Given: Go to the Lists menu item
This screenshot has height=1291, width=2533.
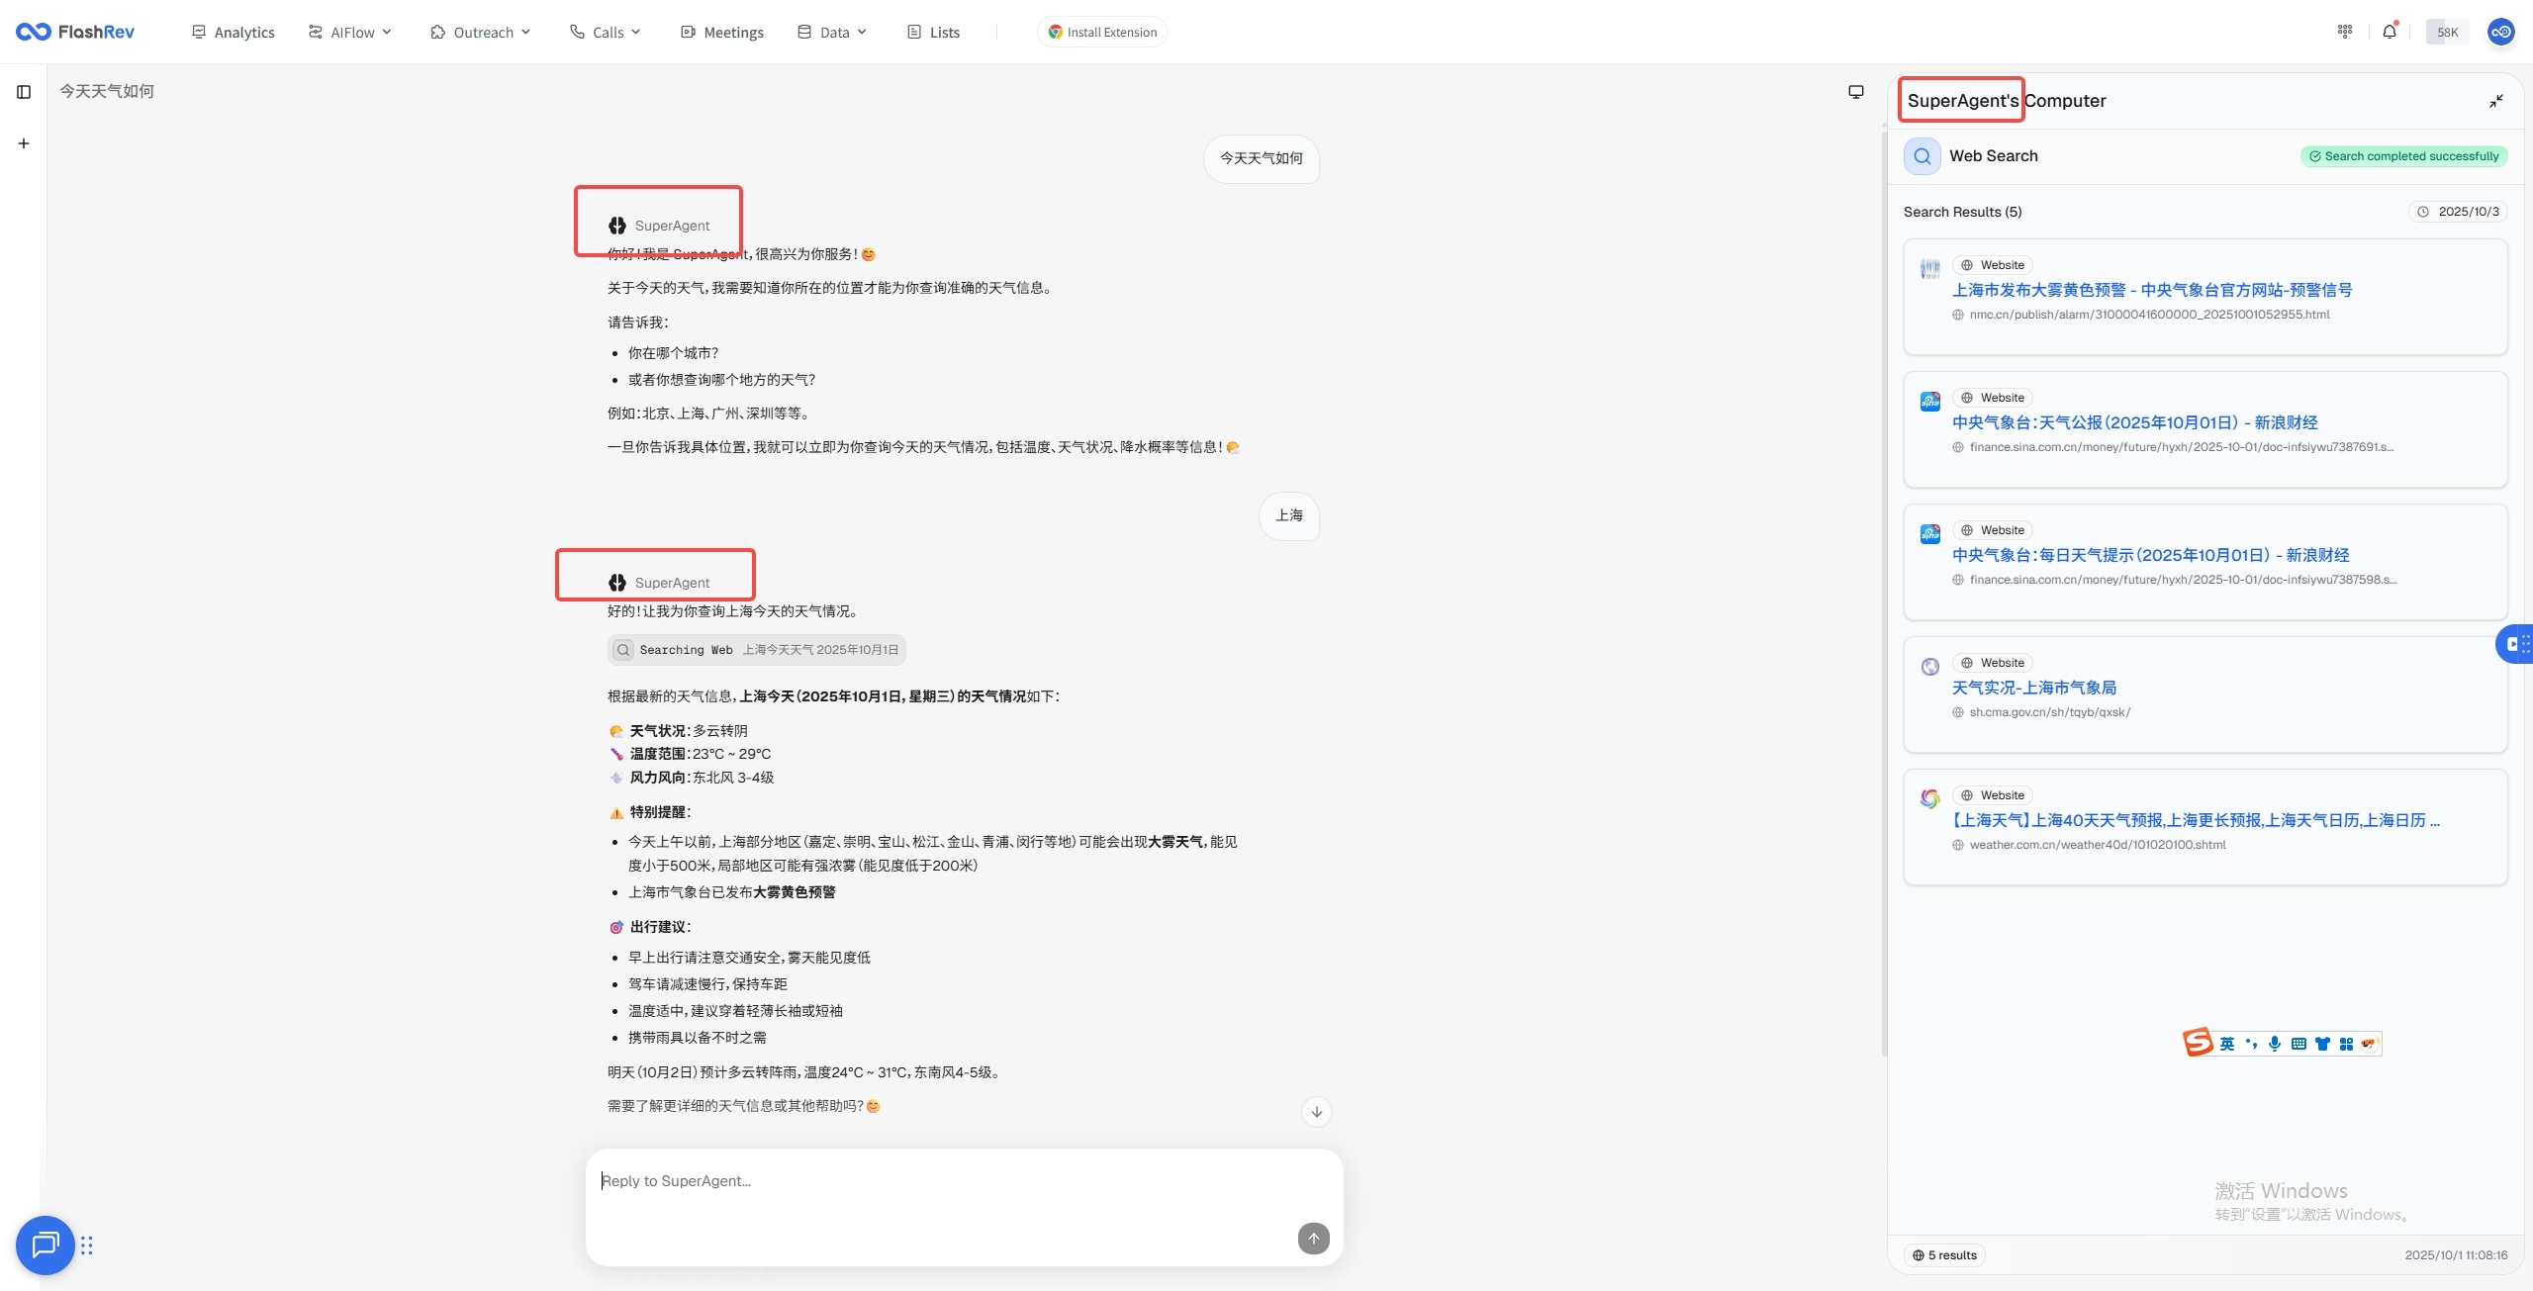Looking at the screenshot, I should click(934, 32).
